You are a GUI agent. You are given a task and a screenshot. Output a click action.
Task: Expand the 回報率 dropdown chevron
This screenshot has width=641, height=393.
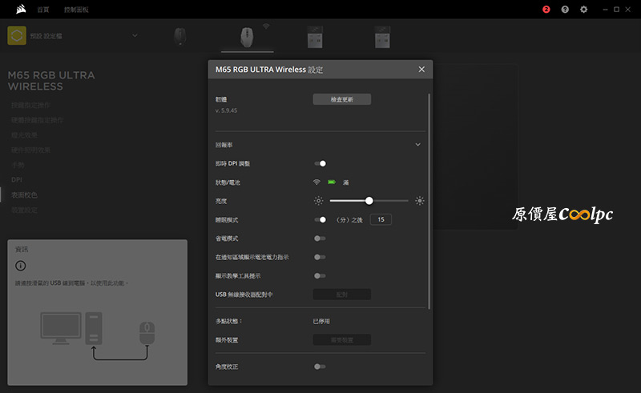click(417, 145)
